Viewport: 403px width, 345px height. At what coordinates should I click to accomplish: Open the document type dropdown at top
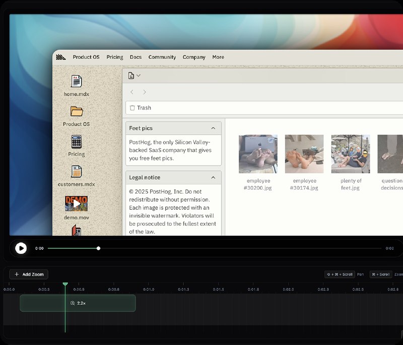click(133, 74)
